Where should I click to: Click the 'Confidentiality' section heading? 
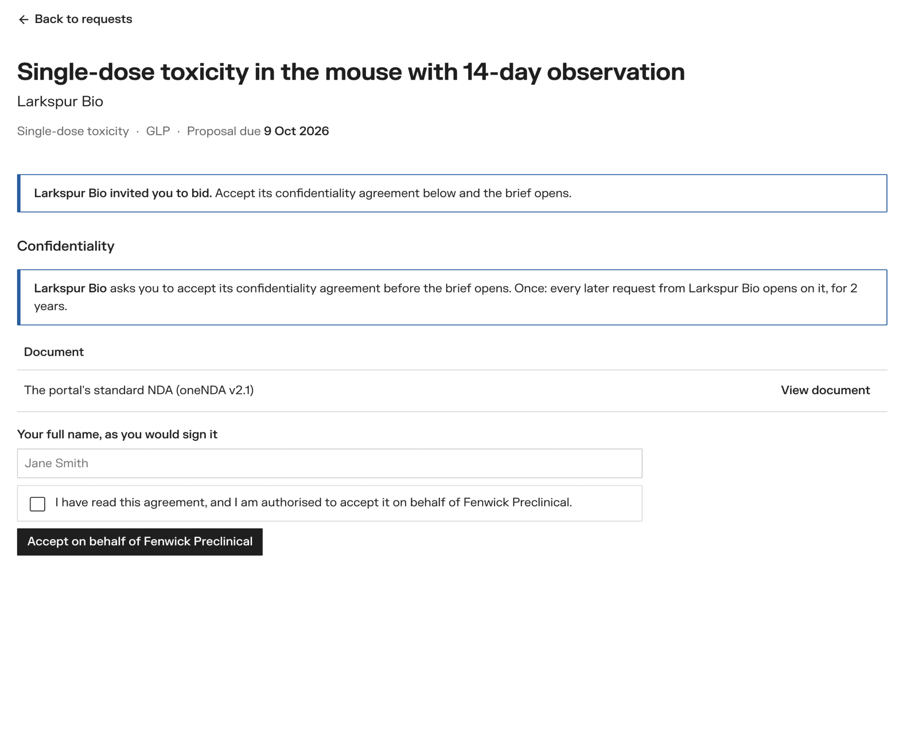pyautogui.click(x=66, y=246)
